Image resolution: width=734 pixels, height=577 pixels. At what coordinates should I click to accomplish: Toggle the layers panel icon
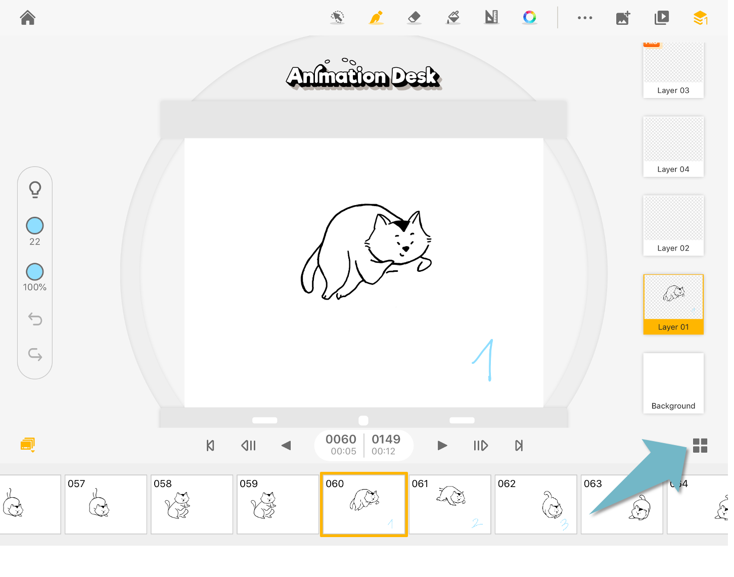tap(700, 18)
